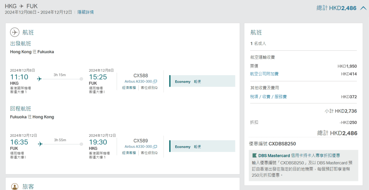This screenshot has width=369, height=190.
Task: Click the CX589 flight number
Action: pyautogui.click(x=141, y=141)
